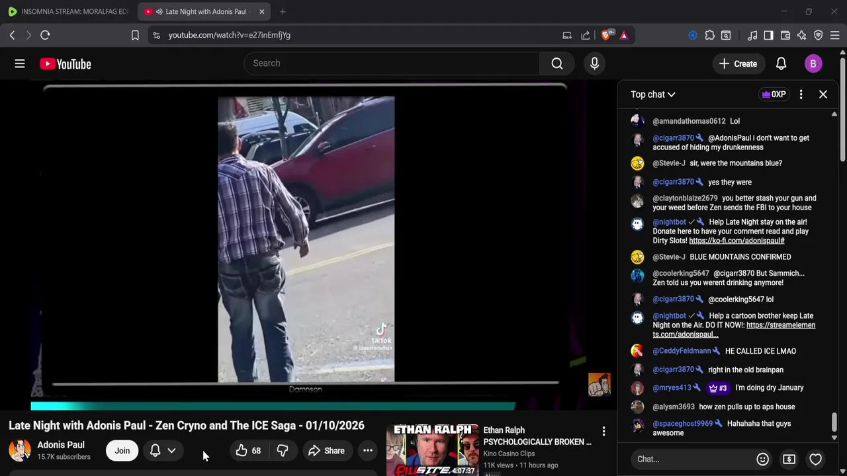Open the account avatar 'B' menu
This screenshot has width=847, height=476.
pyautogui.click(x=813, y=63)
